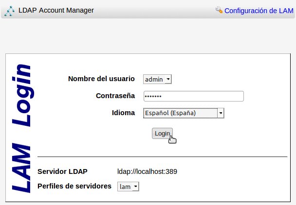This screenshot has height=205, width=296.
Task: Click the LDAP Account Manager header title
Action: pos(56,10)
